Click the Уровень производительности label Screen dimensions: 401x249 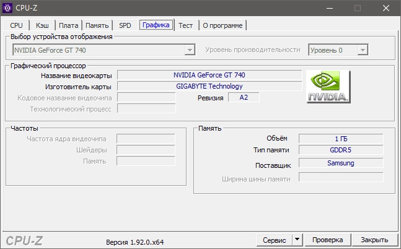tap(253, 50)
